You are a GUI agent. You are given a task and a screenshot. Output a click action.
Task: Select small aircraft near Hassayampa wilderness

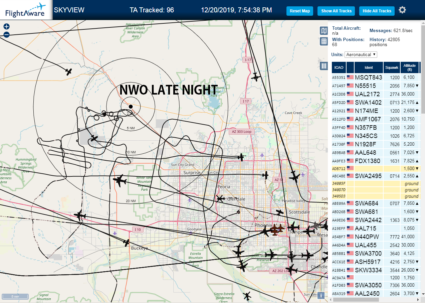click(x=69, y=71)
